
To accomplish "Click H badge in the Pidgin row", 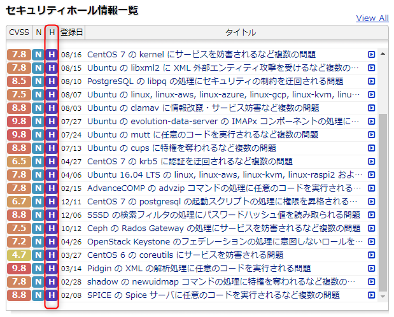I will (52, 269).
